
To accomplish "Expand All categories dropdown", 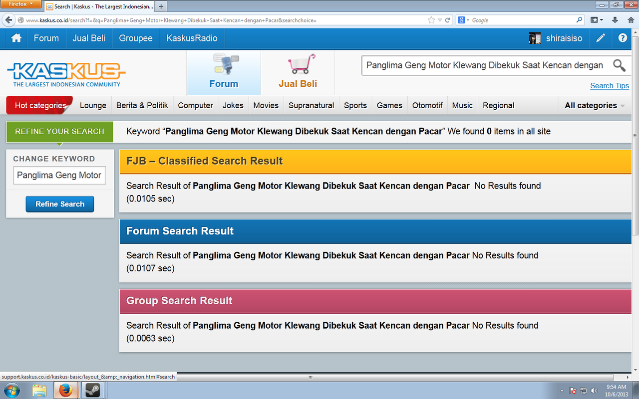I will [595, 106].
